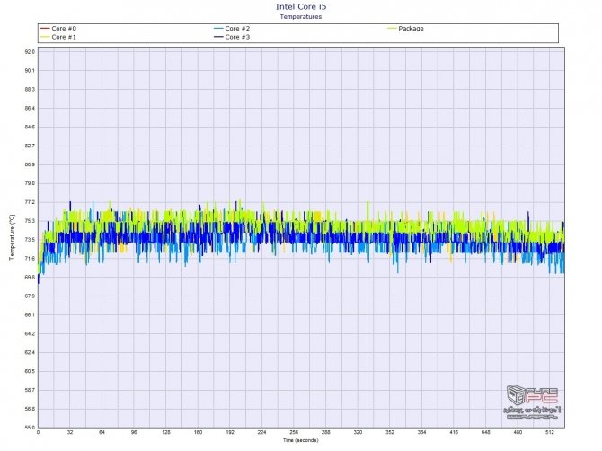Click the Core #3 dark blue legend line

(218, 37)
